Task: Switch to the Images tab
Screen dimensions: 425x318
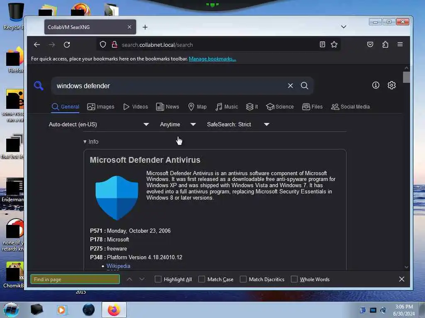Action: click(101, 107)
